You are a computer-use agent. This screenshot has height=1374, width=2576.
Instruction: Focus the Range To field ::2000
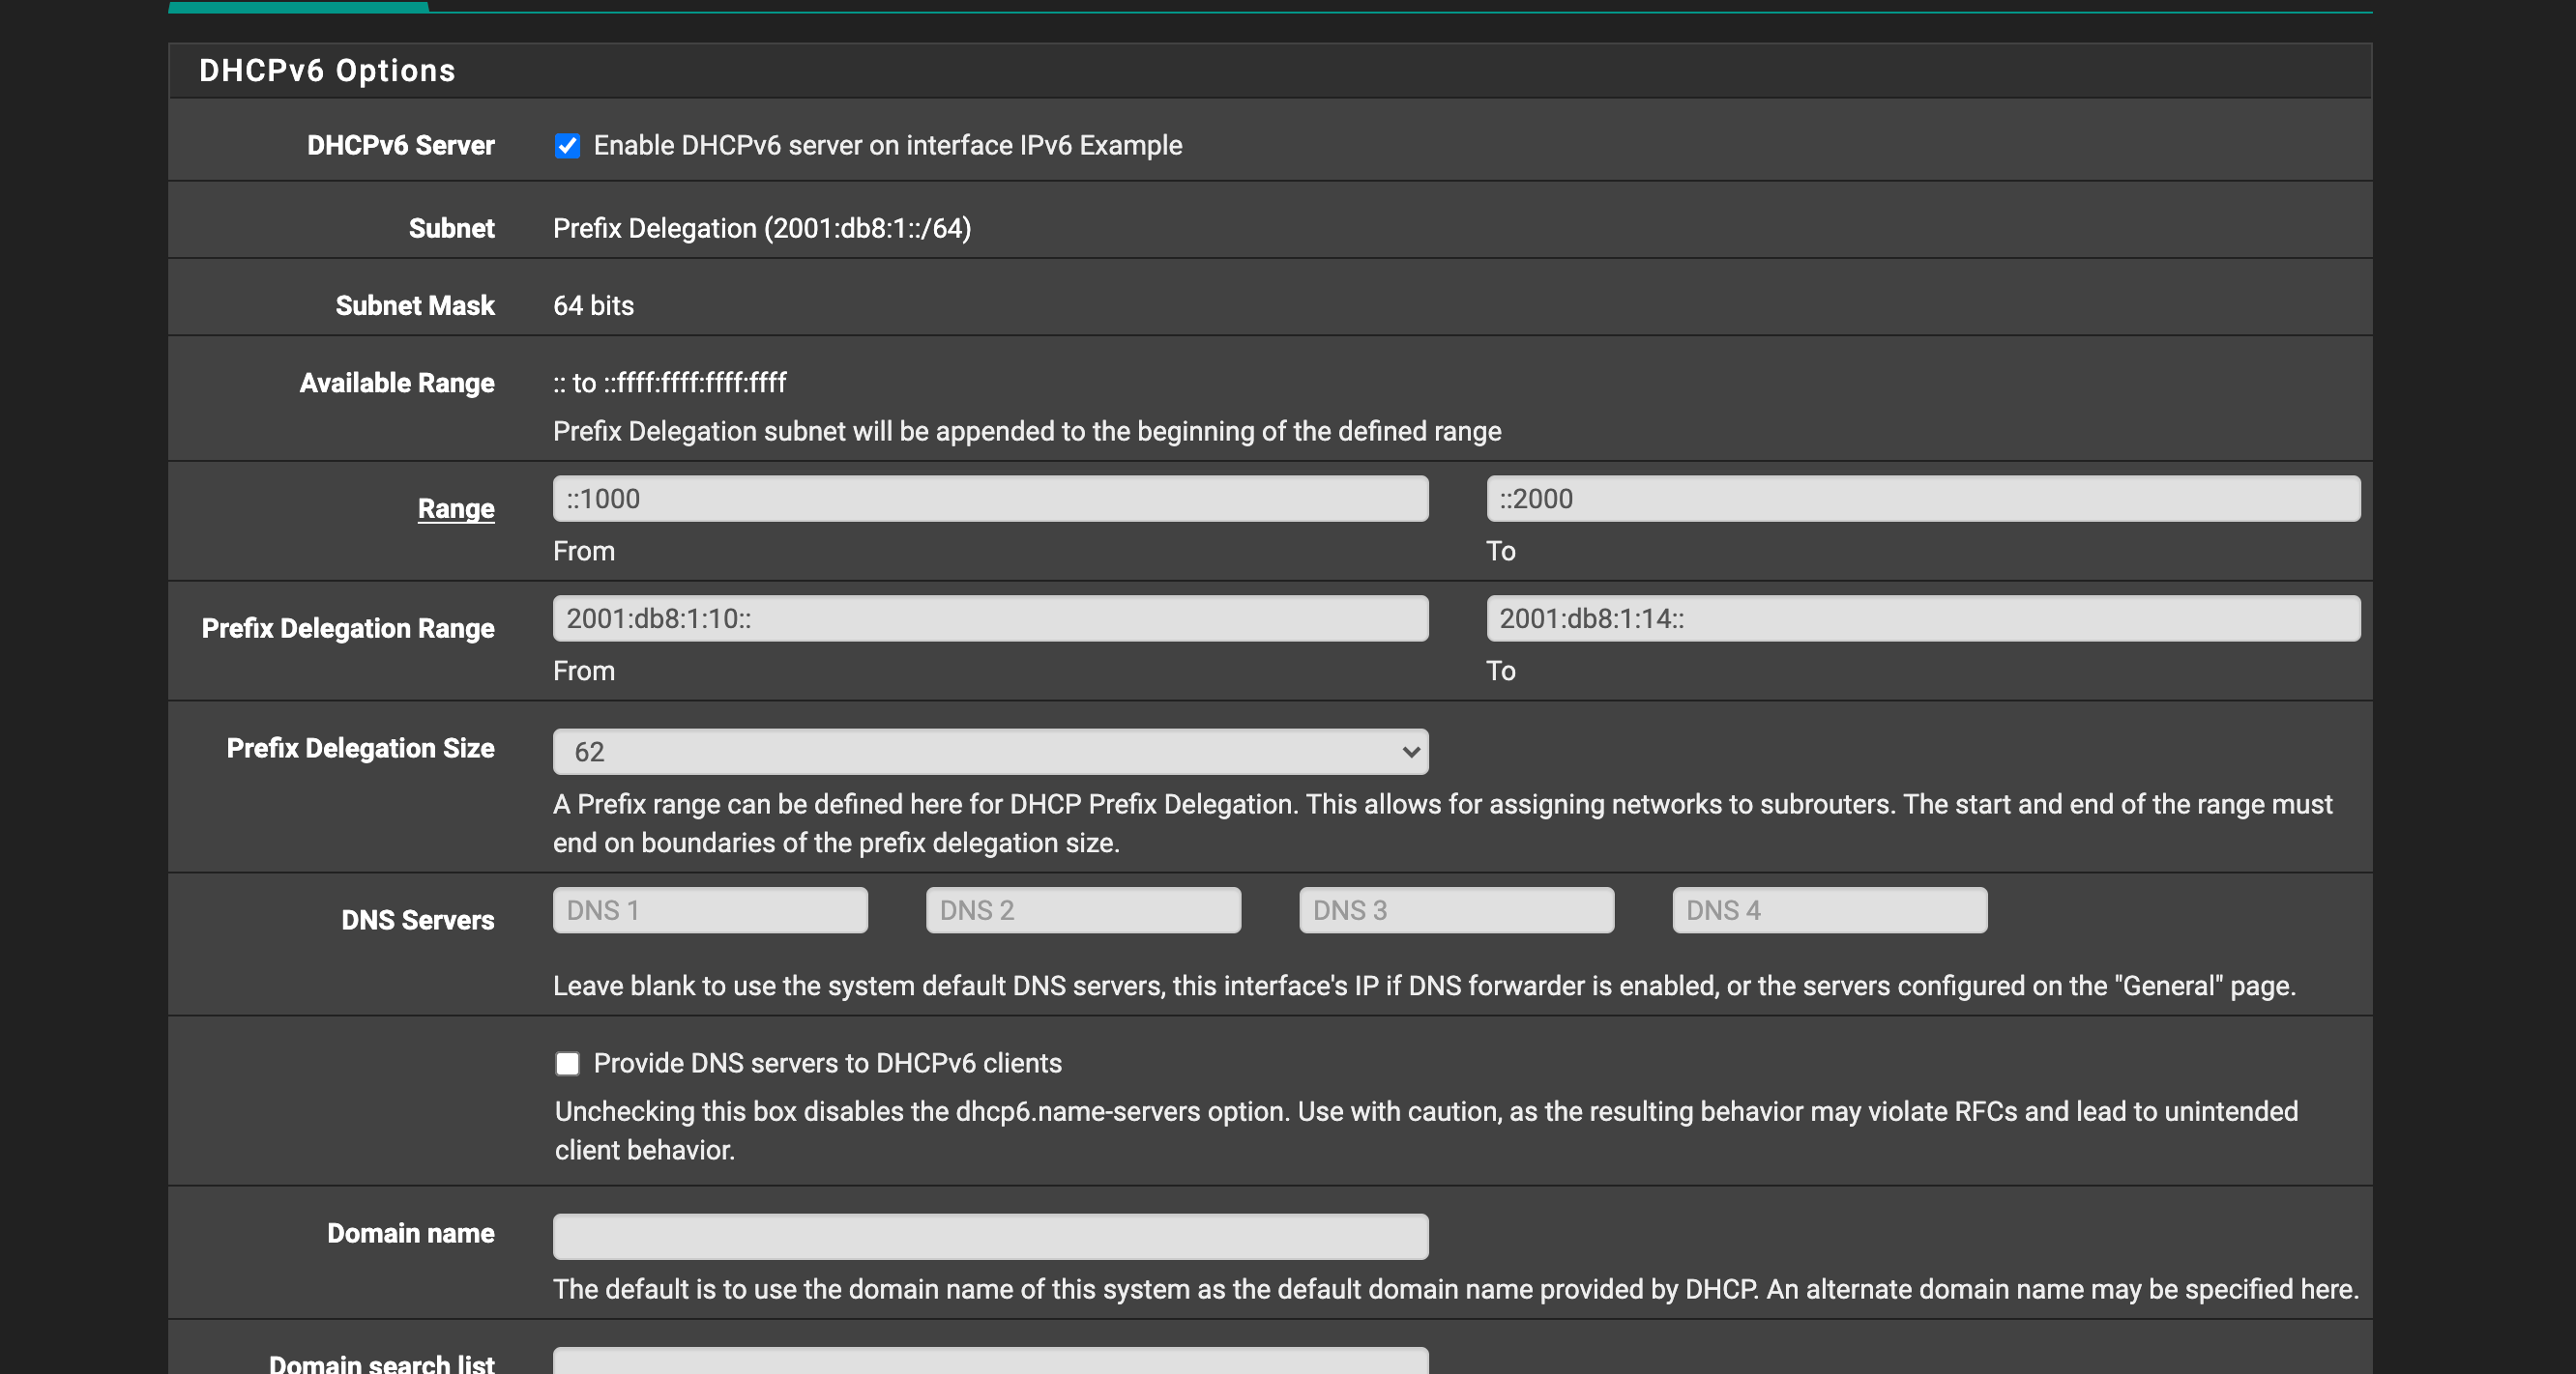(x=1923, y=499)
